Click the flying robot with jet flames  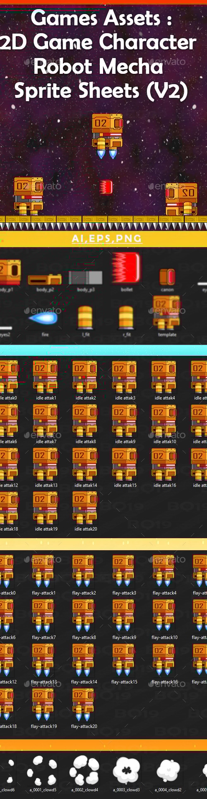[107, 136]
